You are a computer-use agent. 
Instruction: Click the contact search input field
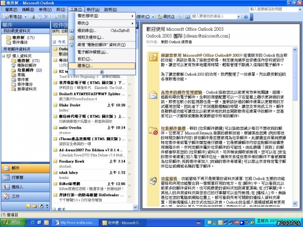point(214,17)
